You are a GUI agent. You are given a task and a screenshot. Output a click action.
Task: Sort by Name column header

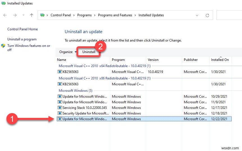83,60
